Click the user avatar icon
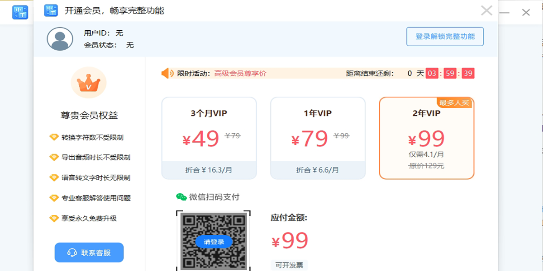 [60, 39]
